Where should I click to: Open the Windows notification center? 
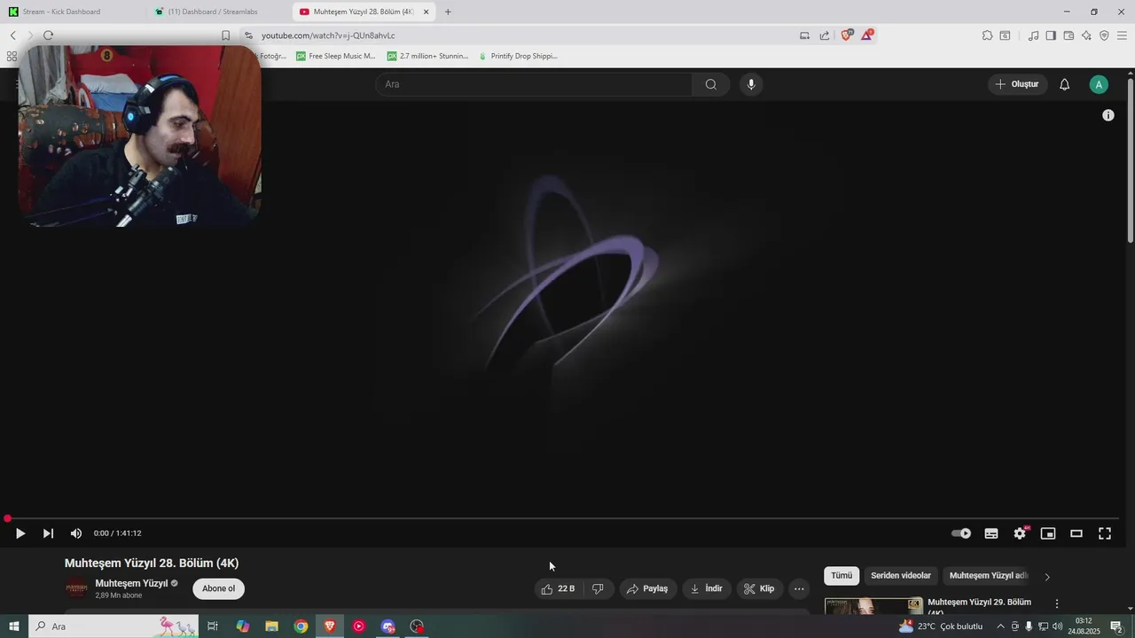coord(1117,626)
